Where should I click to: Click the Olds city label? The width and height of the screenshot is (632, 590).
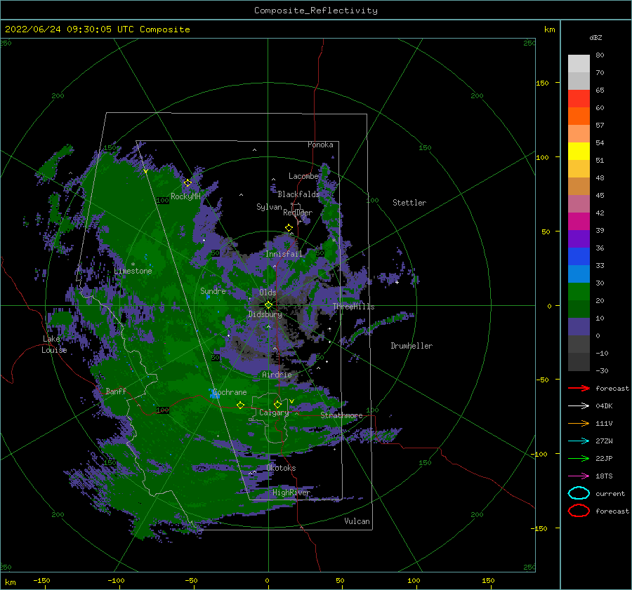click(x=268, y=292)
